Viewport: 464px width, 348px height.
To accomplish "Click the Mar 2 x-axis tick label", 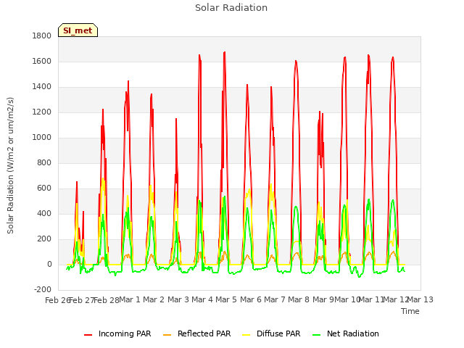I will tap(154, 299).
